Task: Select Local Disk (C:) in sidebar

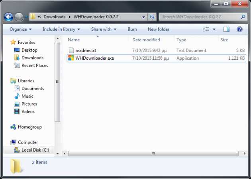Action: [35, 150]
